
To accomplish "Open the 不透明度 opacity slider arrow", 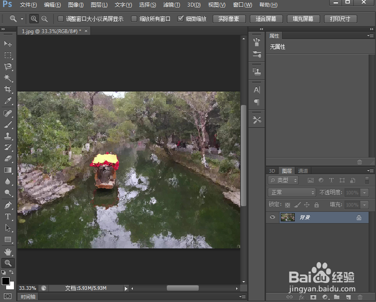I will [365, 193].
